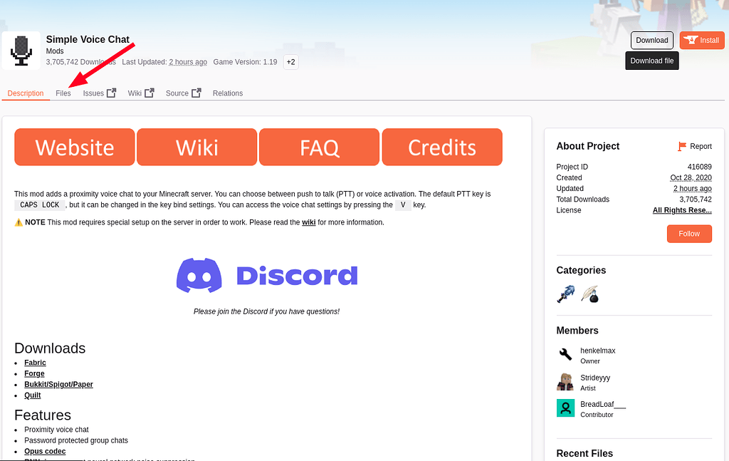Click the external link icon next to Wiki

150,92
